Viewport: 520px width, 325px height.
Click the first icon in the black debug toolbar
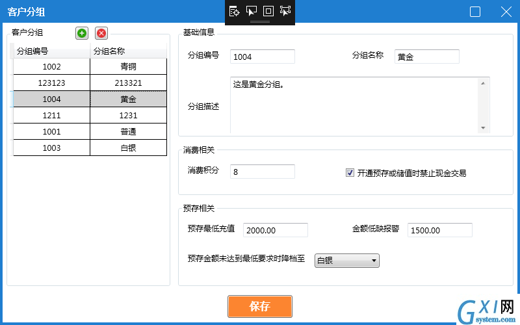click(x=234, y=11)
